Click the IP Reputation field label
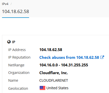Screen dimensions: 109x93 [19, 58]
